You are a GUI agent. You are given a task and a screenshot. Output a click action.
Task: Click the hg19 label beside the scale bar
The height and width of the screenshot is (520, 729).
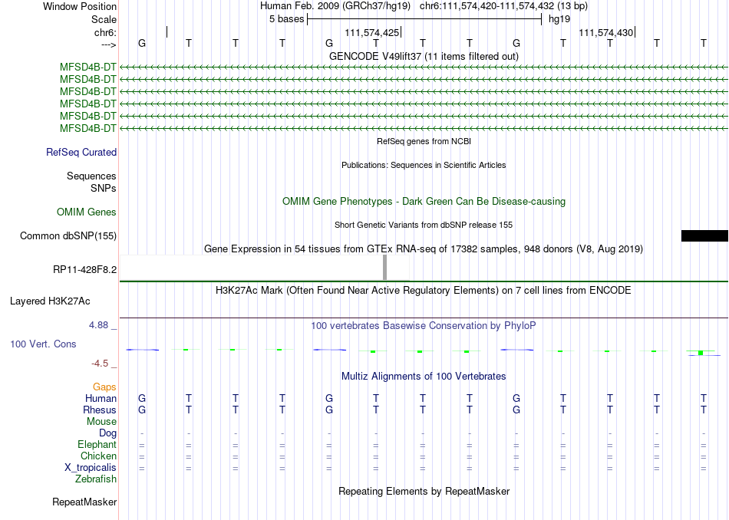click(x=559, y=19)
